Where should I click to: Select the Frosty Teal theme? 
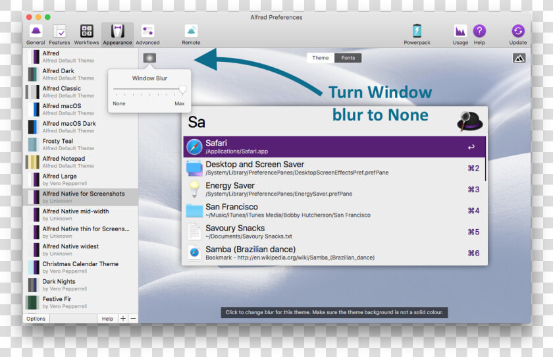pyautogui.click(x=81, y=144)
